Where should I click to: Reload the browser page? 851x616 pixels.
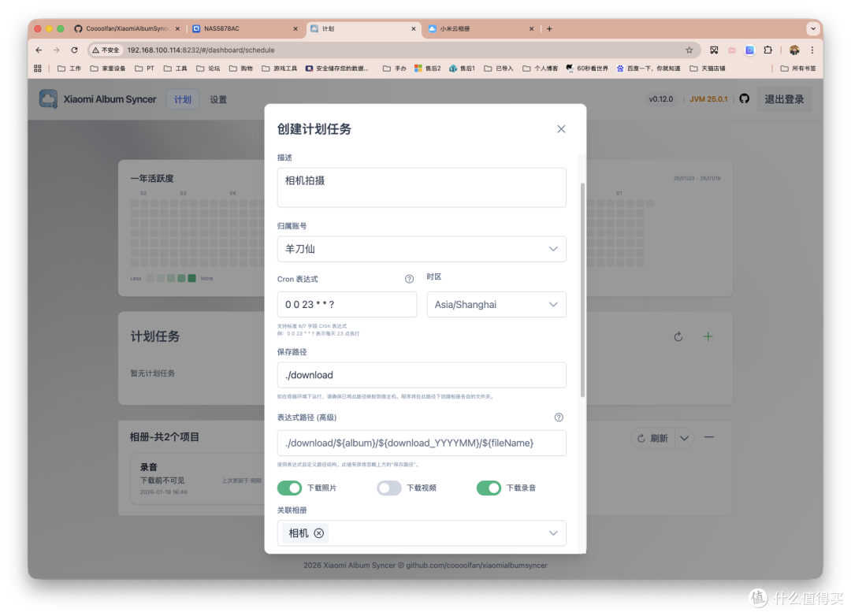(74, 50)
